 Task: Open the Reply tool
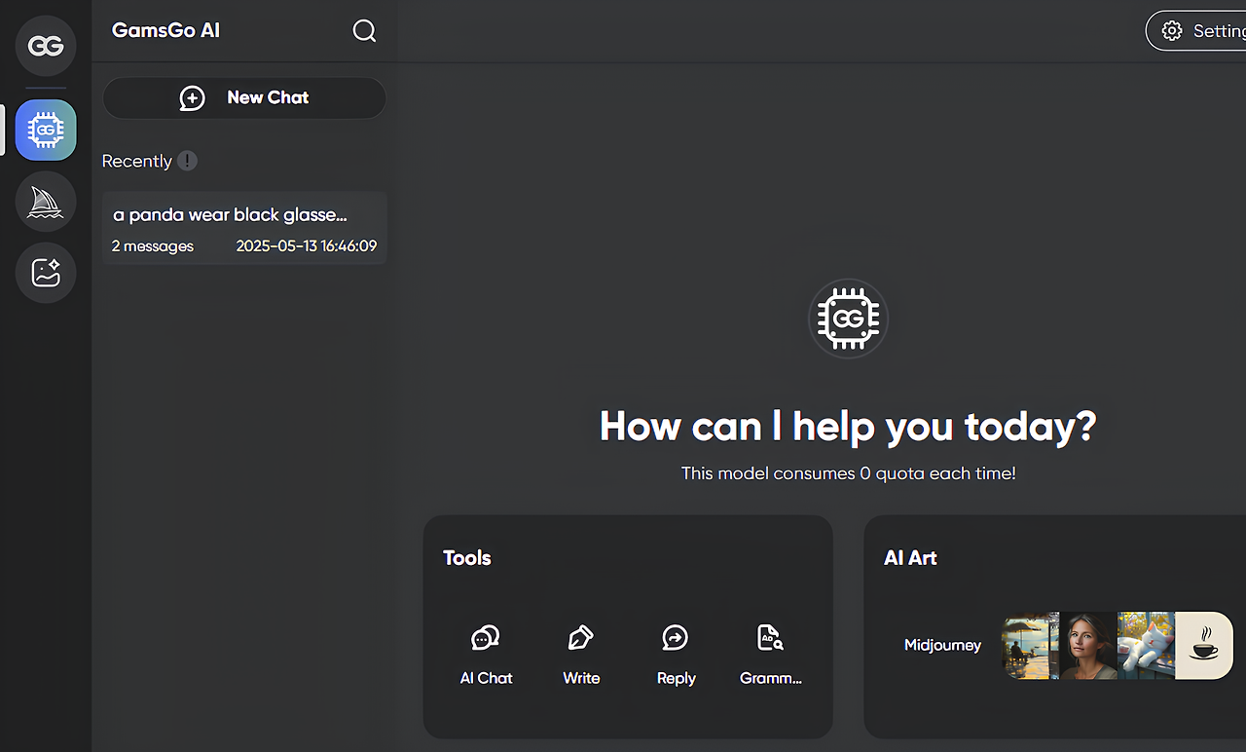point(676,656)
